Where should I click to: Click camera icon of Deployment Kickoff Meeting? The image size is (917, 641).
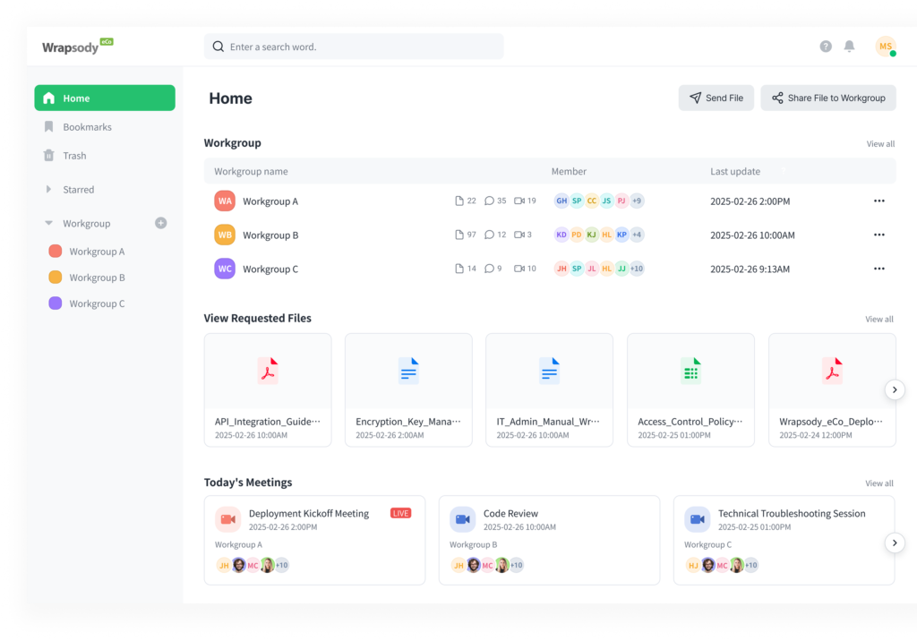228,519
